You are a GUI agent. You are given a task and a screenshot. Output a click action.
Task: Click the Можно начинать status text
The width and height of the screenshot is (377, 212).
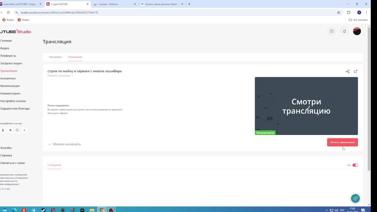67,144
